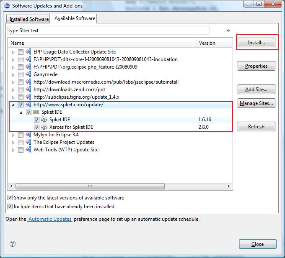The width and height of the screenshot is (285, 258).
Task: Expand the Mylyn for Eclipse 3.4 node
Action: click(13, 135)
